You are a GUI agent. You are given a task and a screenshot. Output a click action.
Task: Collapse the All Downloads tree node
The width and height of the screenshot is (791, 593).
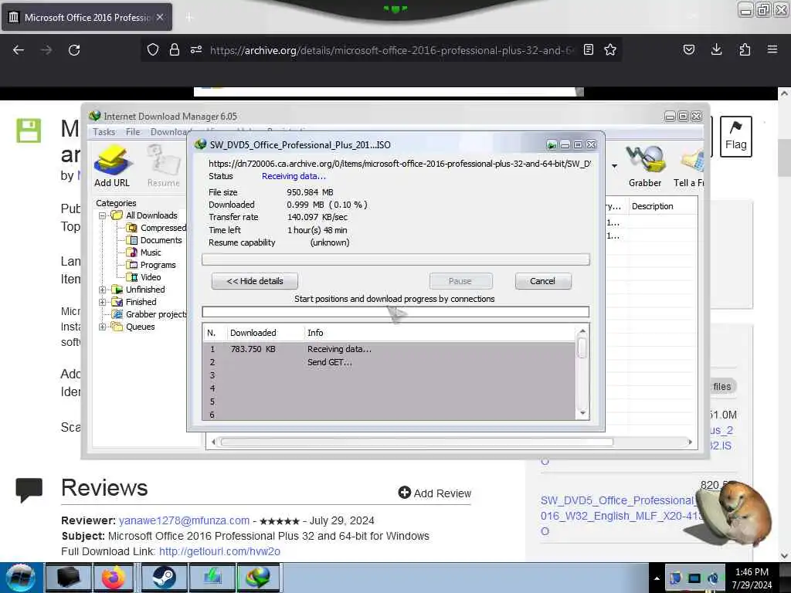[x=103, y=215]
